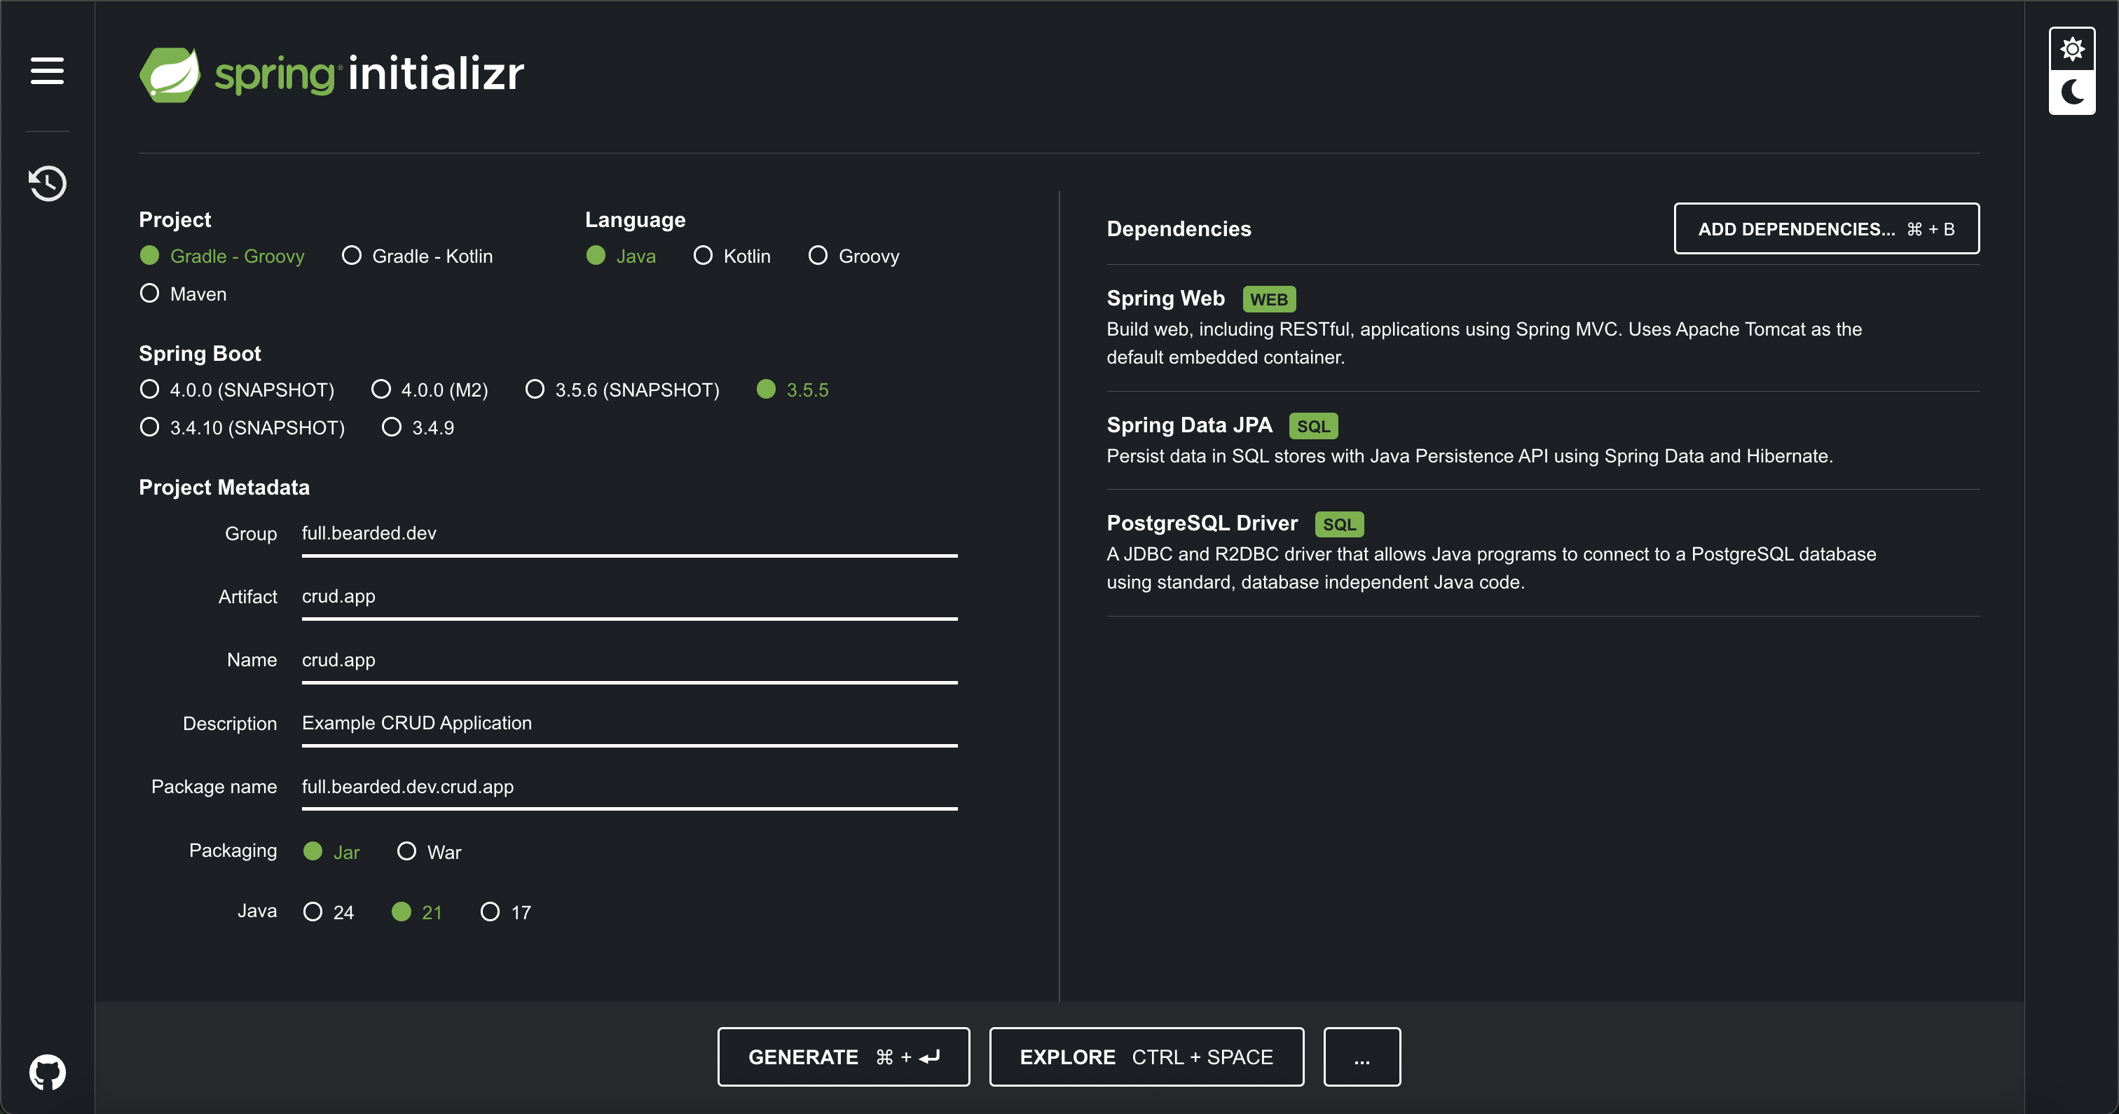The width and height of the screenshot is (2119, 1114).
Task: Click the Description text field
Action: point(629,723)
